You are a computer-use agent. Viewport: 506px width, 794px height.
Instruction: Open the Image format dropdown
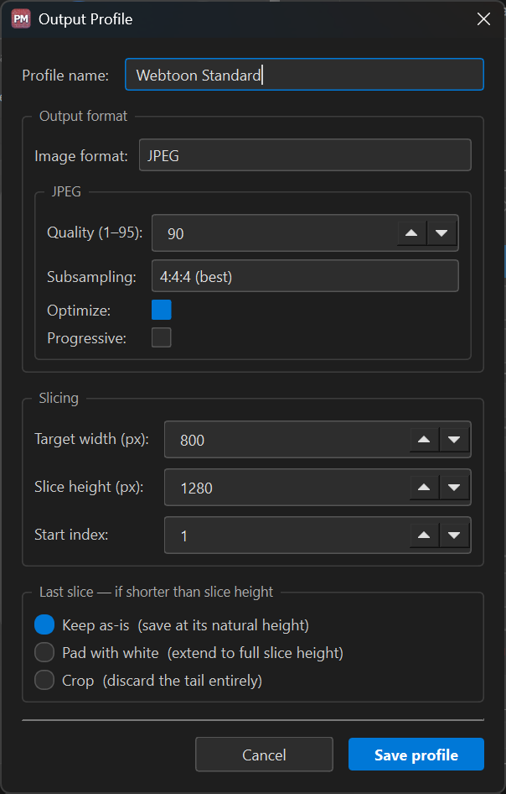tap(305, 155)
